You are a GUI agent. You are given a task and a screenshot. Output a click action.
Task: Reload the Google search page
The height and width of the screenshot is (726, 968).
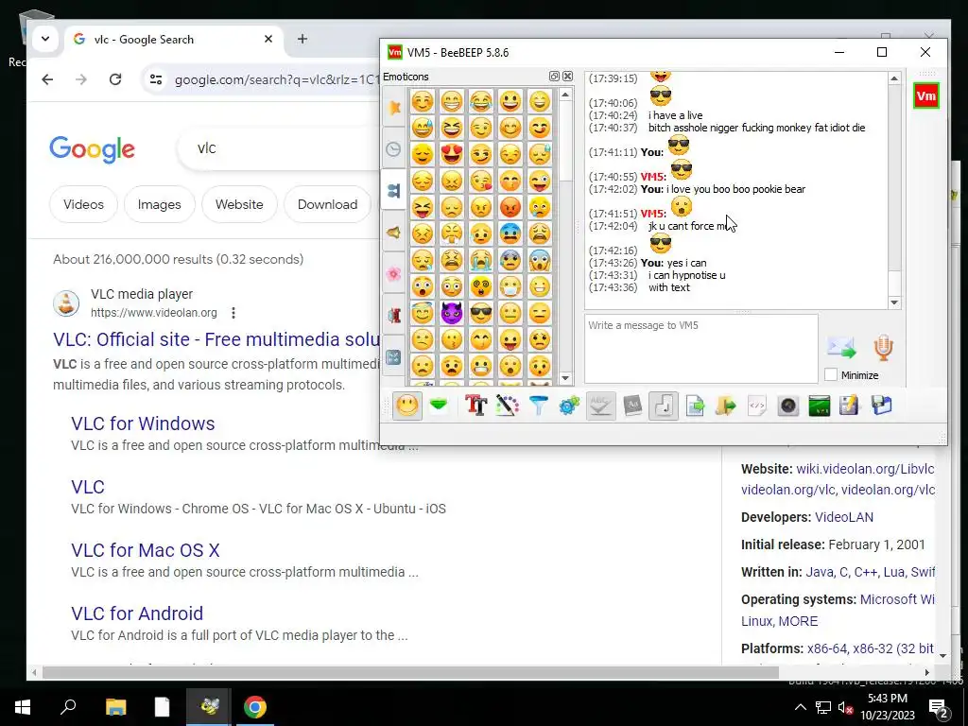[x=114, y=79]
